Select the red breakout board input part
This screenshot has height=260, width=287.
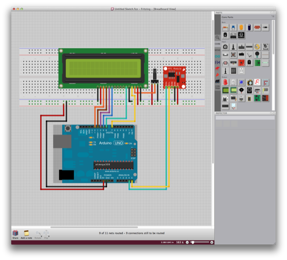[241, 63]
